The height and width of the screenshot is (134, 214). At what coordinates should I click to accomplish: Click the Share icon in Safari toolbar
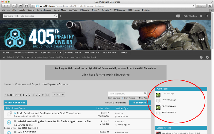tap(20, 6)
